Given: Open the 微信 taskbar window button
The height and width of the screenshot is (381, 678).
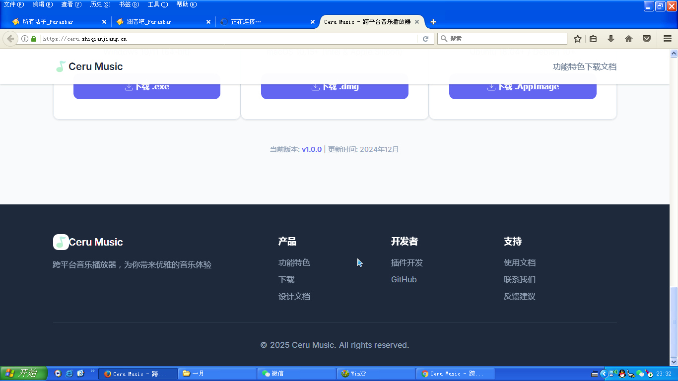Looking at the screenshot, I should (x=296, y=374).
